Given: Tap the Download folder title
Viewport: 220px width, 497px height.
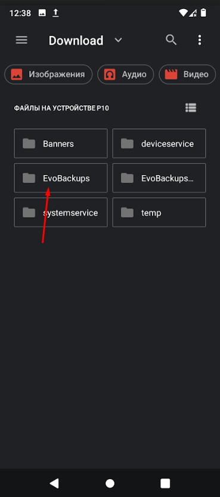Looking at the screenshot, I should (x=76, y=41).
